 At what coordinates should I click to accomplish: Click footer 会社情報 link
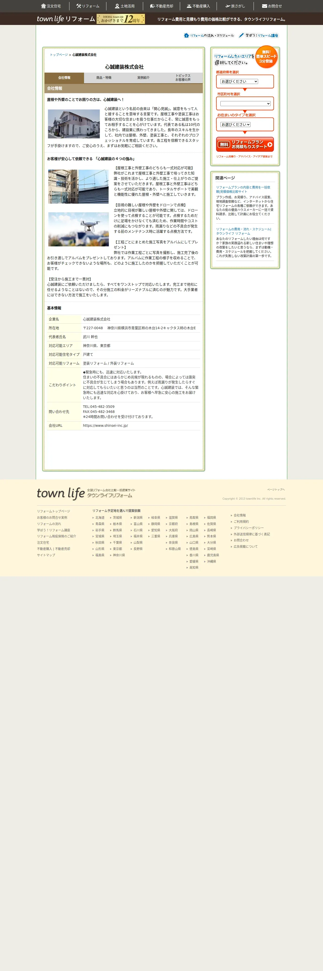pyautogui.click(x=239, y=515)
